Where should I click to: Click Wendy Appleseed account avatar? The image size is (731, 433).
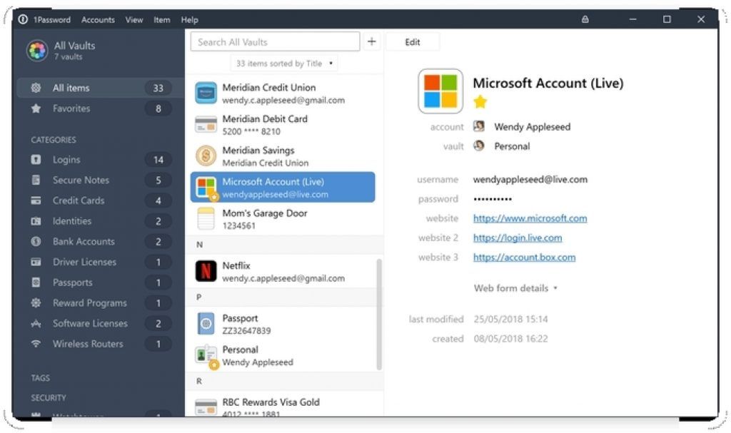479,126
